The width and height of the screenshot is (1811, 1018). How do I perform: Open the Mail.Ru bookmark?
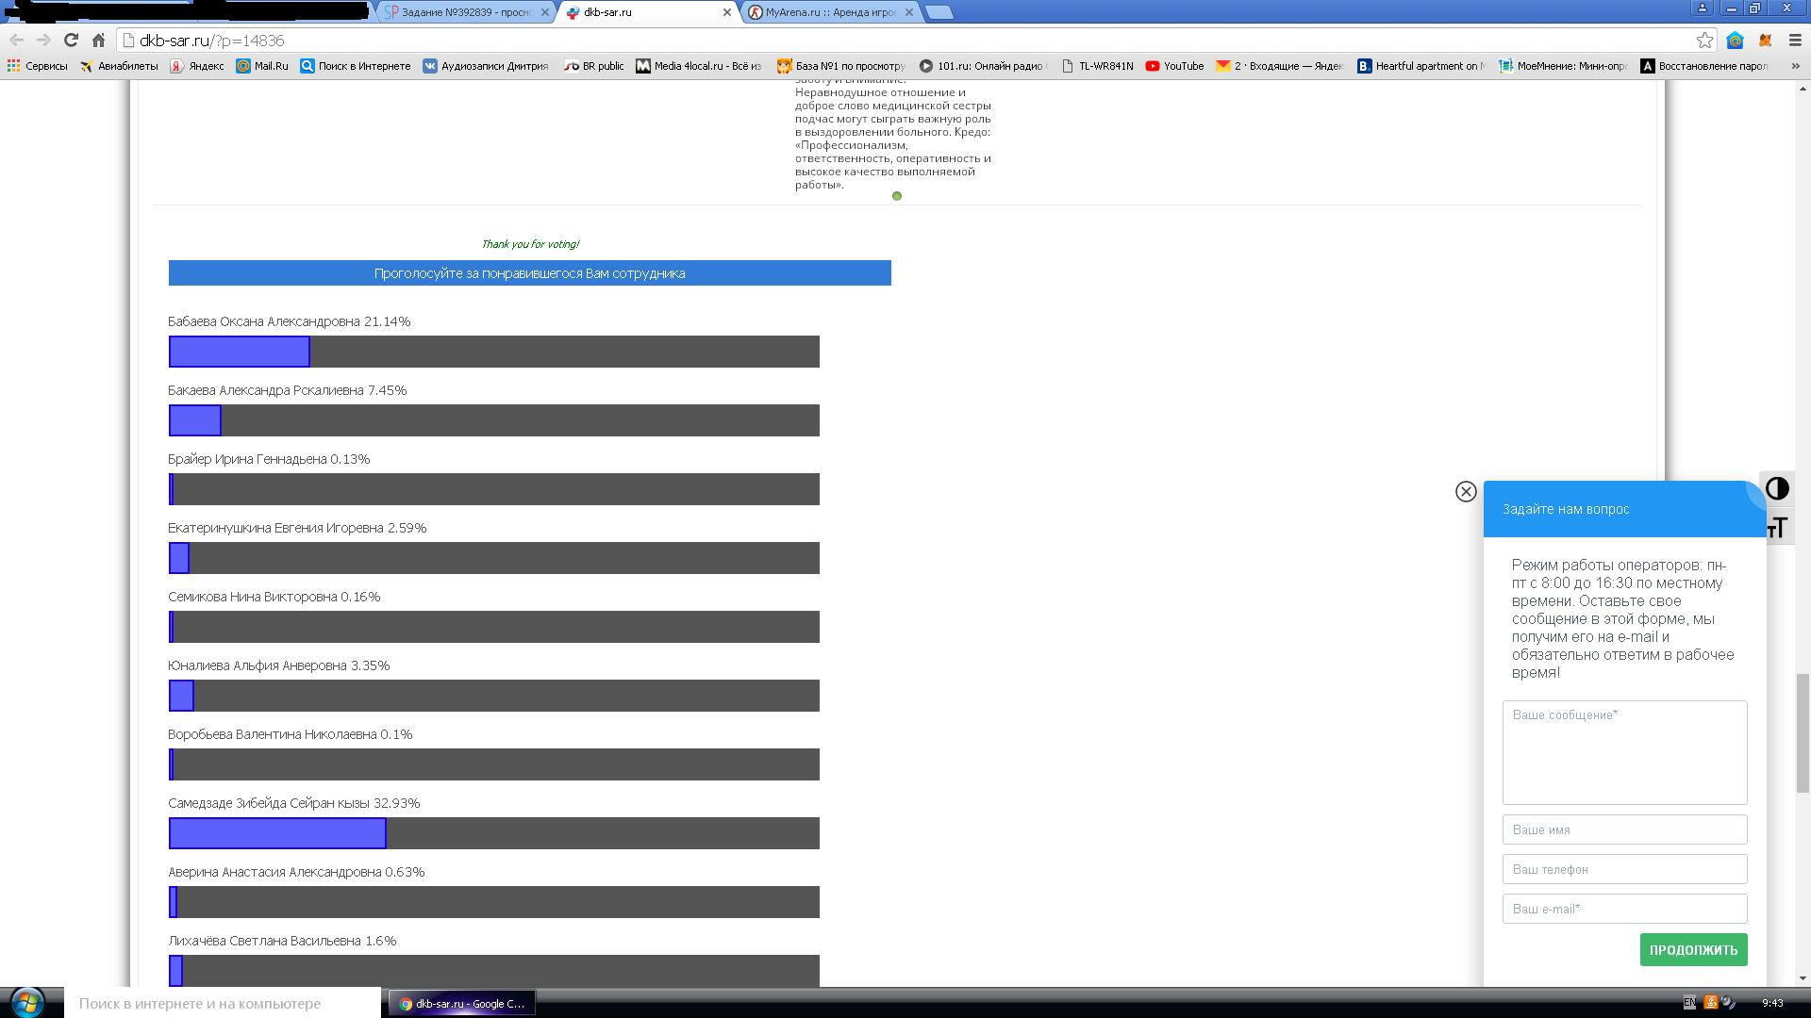pos(262,66)
